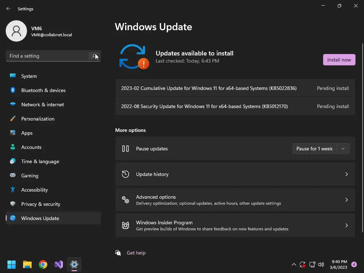
Task: Click the search magnifier icon
Action: click(x=94, y=56)
